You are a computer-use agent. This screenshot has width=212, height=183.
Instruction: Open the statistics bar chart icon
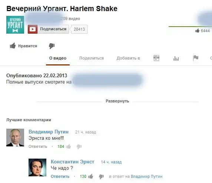(x=176, y=58)
